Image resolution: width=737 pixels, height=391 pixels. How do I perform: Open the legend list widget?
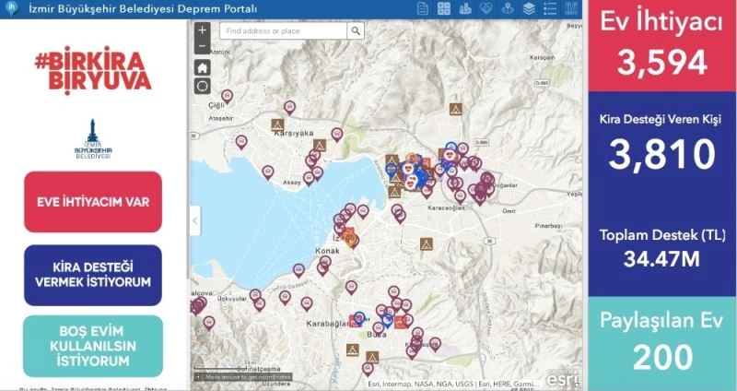(551, 9)
